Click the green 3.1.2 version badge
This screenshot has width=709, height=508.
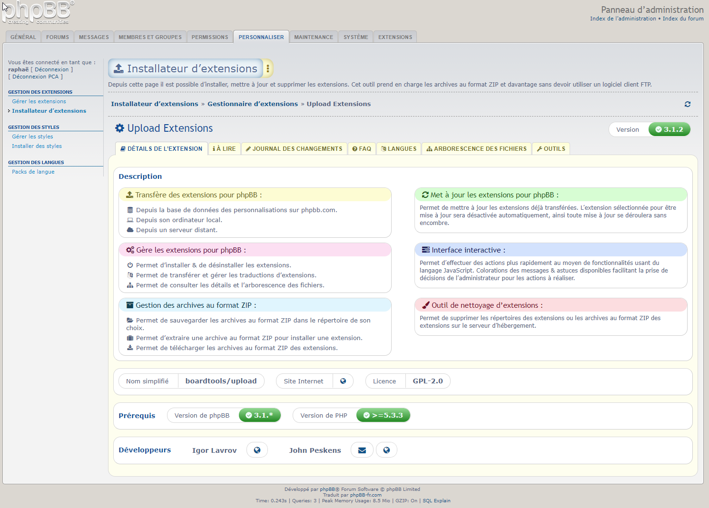coord(669,129)
